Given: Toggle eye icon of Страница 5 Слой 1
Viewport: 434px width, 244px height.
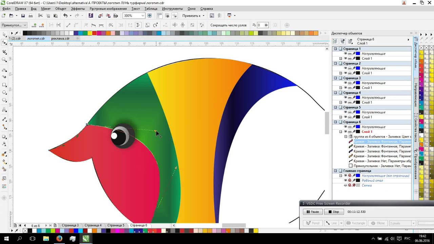Looking at the screenshot, I should pos(346,117).
